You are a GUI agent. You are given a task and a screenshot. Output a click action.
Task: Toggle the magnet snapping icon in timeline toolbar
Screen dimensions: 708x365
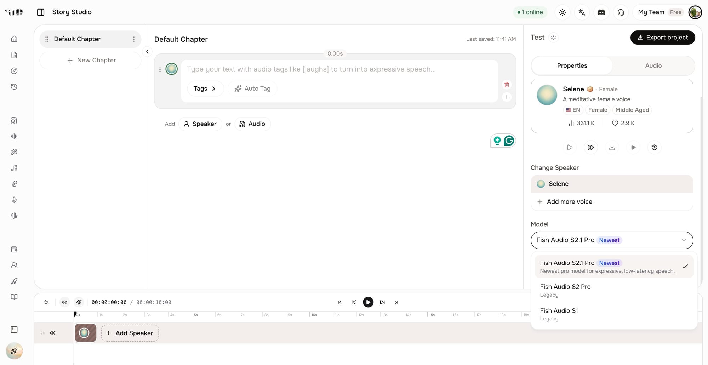point(79,302)
